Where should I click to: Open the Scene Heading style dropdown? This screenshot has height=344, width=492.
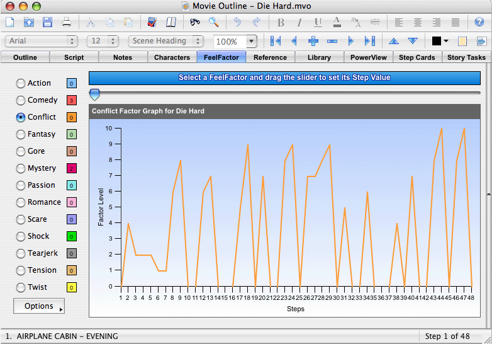[167, 41]
